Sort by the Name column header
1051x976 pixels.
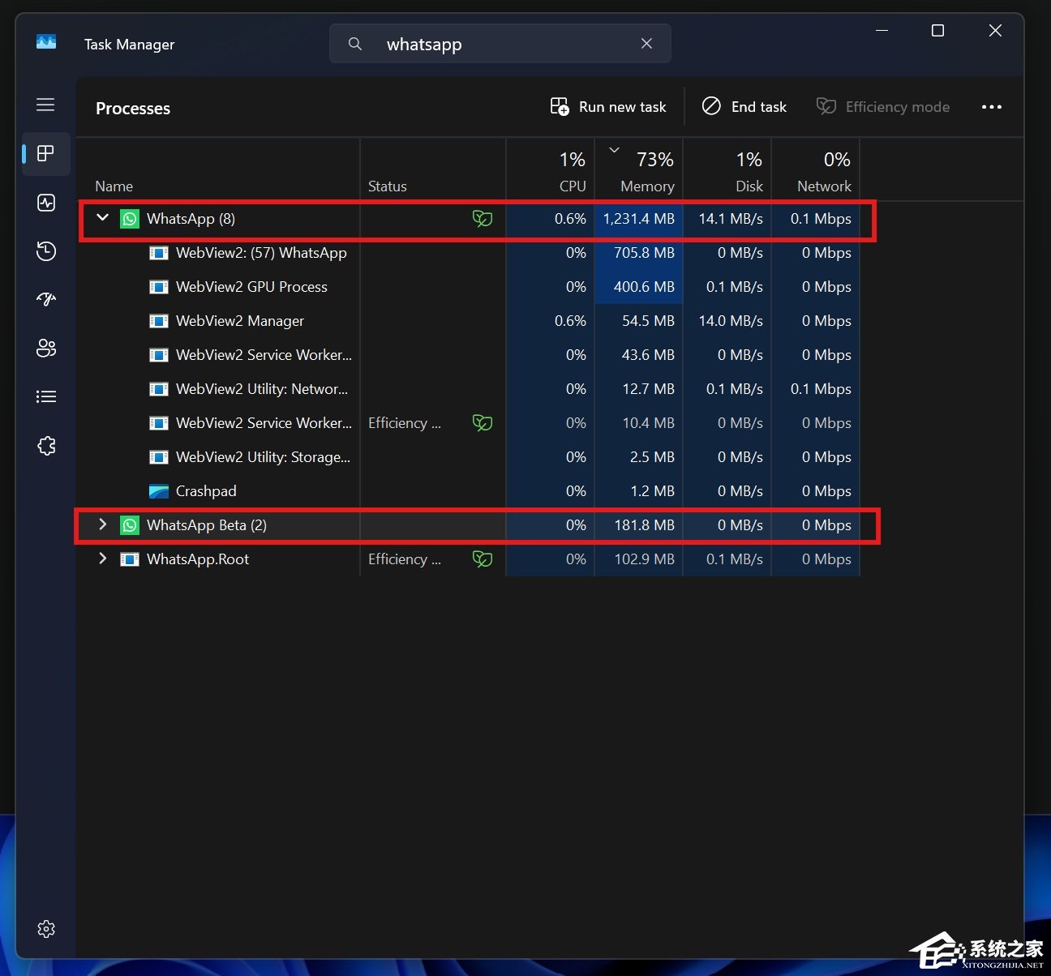[x=218, y=170]
